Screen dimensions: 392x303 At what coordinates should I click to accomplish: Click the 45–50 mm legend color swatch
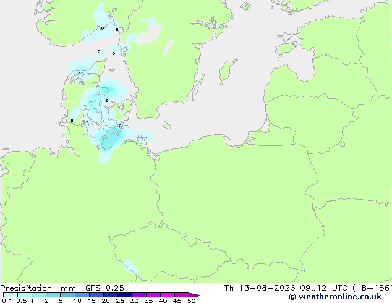(182, 295)
